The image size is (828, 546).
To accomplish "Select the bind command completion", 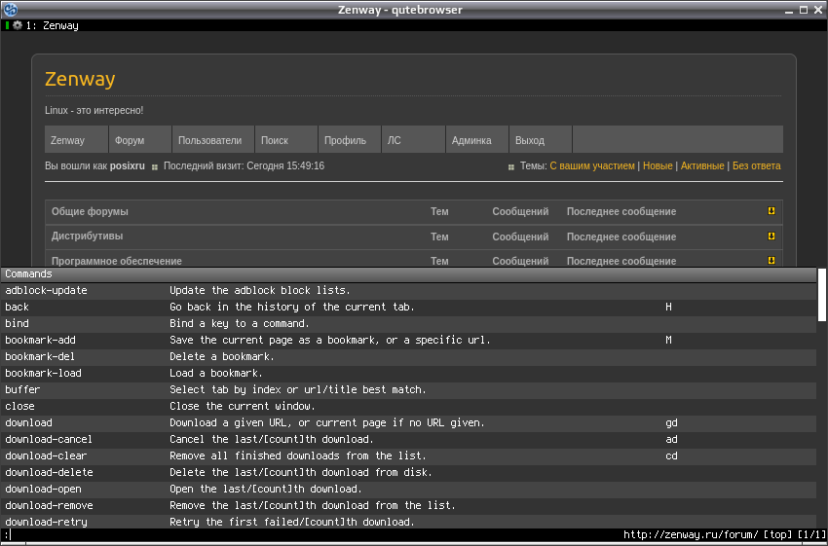I will pos(408,323).
